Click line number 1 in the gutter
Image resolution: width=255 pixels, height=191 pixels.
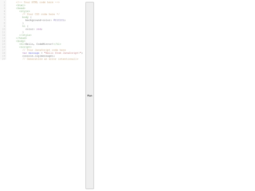tap(4, 2)
